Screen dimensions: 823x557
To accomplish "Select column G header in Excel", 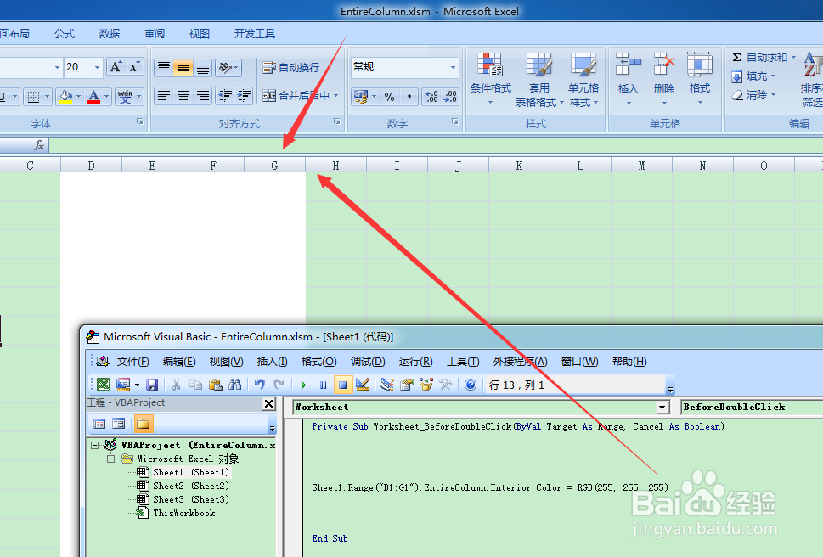I will (x=274, y=166).
